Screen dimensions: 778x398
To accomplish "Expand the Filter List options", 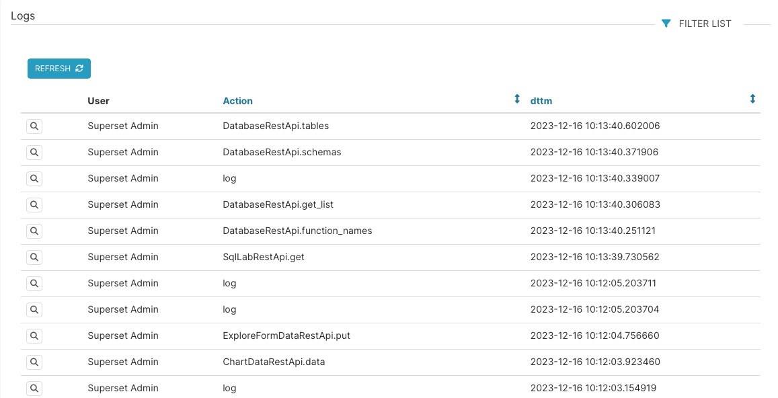I will tap(696, 23).
